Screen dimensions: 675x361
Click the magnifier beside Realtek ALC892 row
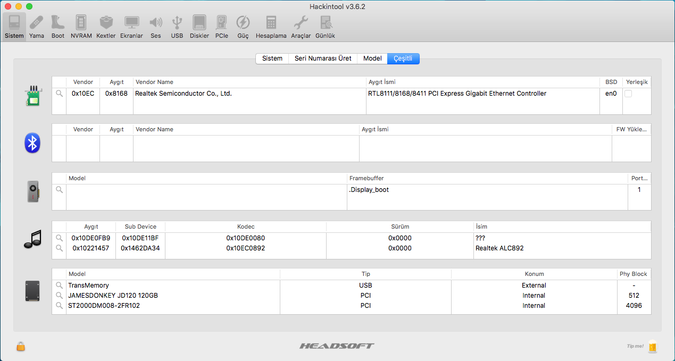[59, 248]
